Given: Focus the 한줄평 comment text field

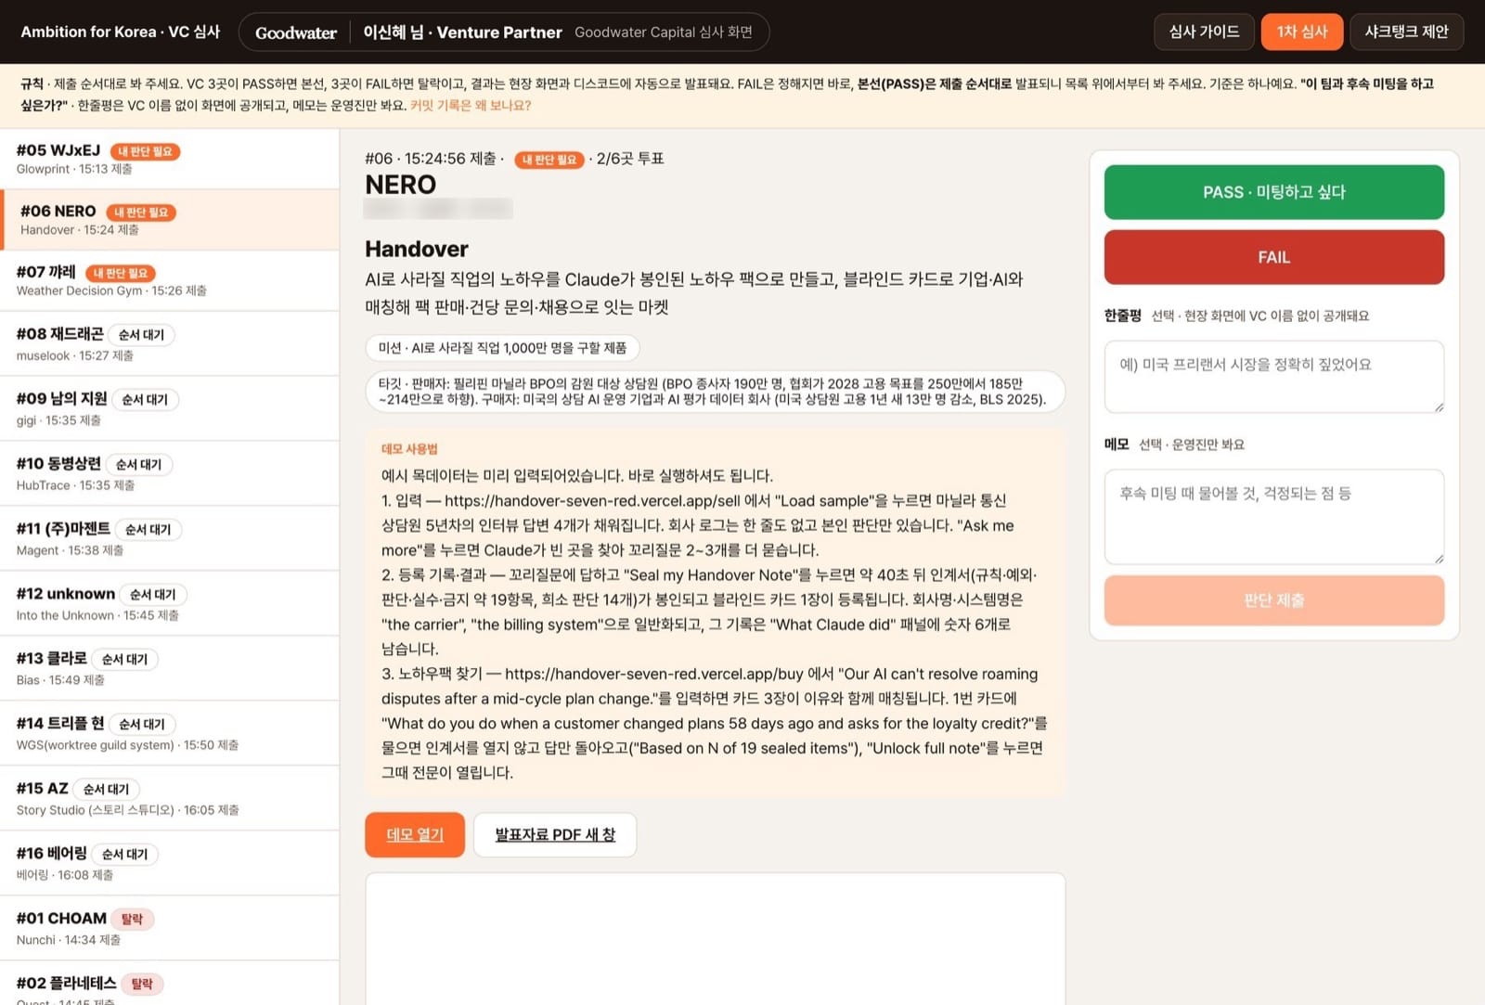Looking at the screenshot, I should coord(1273,377).
